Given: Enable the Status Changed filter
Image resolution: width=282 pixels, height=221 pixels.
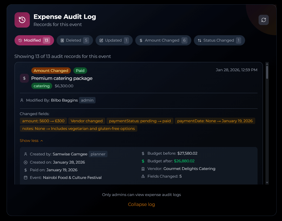Looking at the screenshot, I should (219, 40).
